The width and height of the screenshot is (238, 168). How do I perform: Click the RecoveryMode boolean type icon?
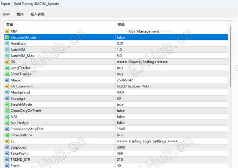(7, 37)
